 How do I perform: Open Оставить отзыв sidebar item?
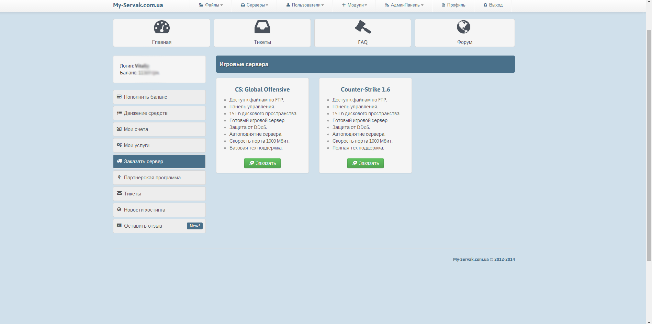pos(159,226)
